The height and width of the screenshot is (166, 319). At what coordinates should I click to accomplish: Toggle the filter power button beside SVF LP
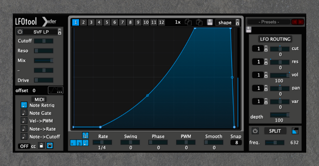click(20, 32)
